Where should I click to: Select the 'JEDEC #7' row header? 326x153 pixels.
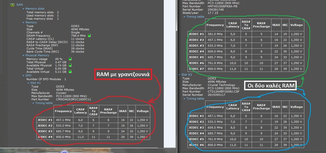pos(196,69)
